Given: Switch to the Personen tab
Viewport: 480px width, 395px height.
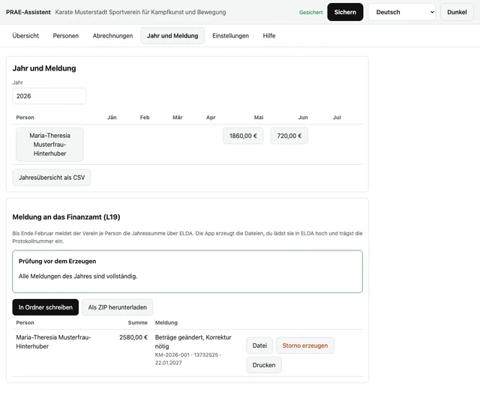Looking at the screenshot, I should coord(66,36).
